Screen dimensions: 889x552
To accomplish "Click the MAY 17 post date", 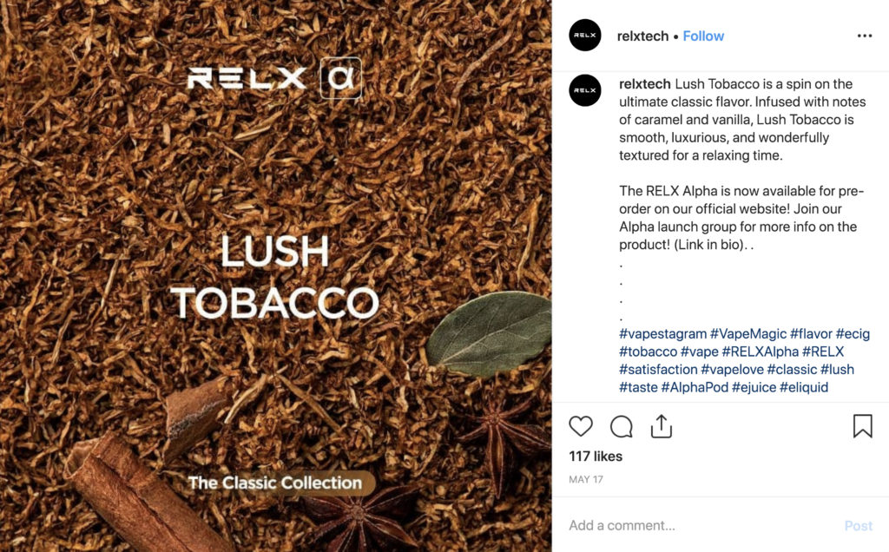I will point(586,479).
